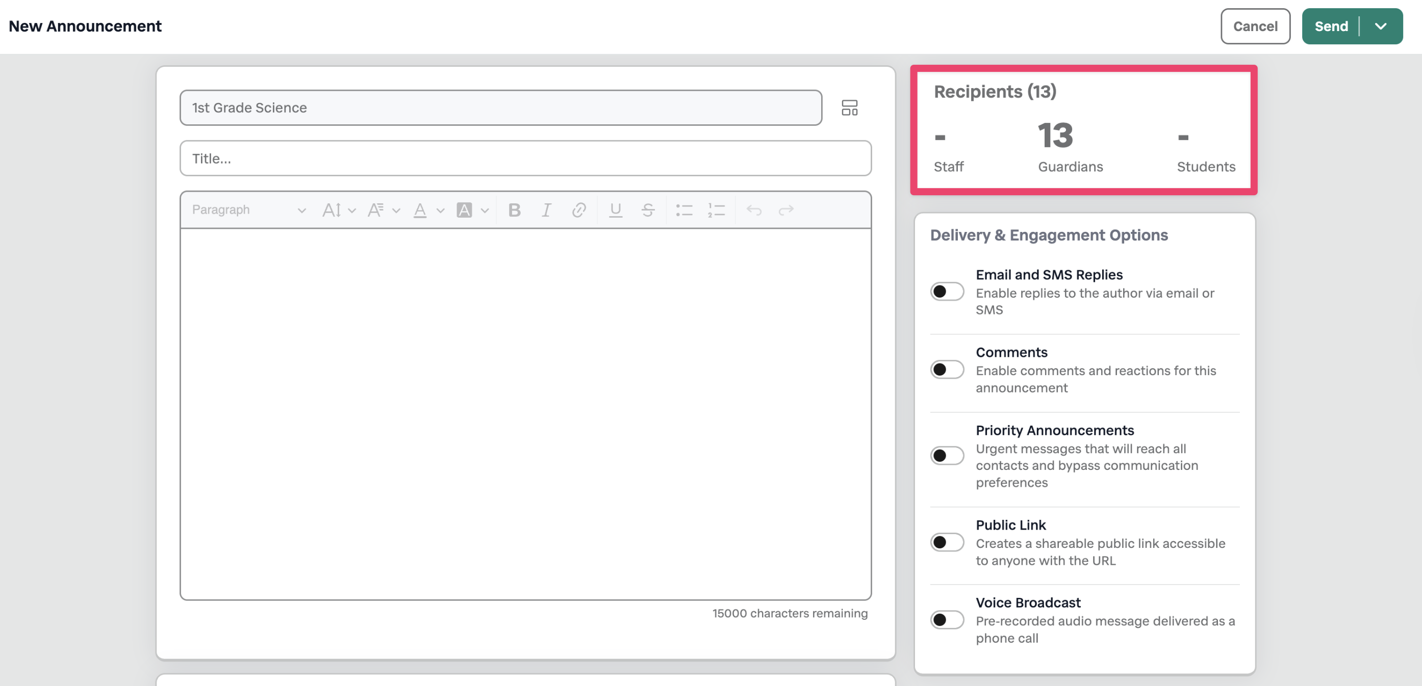Open the template layout icon

coord(849,108)
